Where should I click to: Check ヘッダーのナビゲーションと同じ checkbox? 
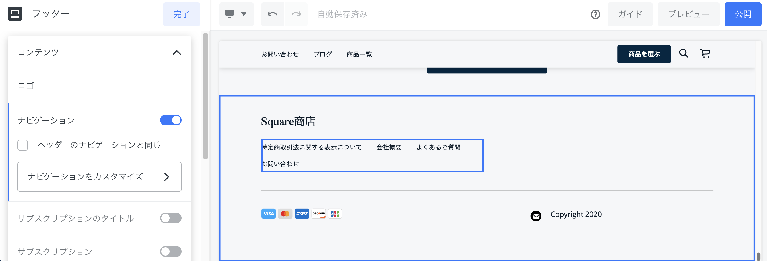(23, 145)
